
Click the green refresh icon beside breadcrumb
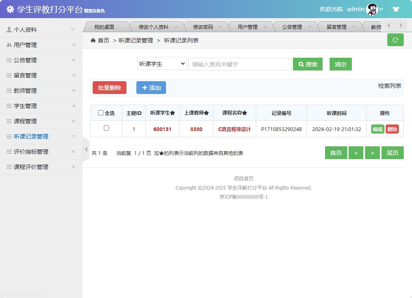coord(395,40)
